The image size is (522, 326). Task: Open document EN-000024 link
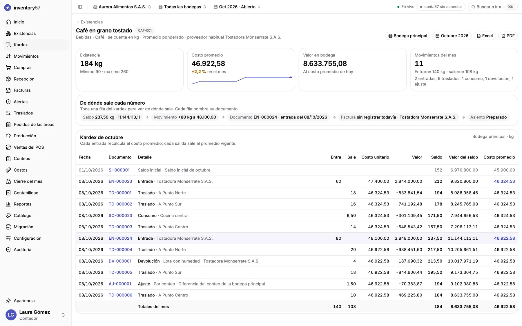120,238
